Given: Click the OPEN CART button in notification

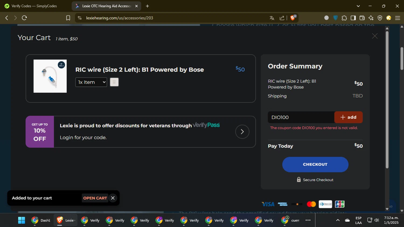Looking at the screenshot, I should (x=95, y=198).
